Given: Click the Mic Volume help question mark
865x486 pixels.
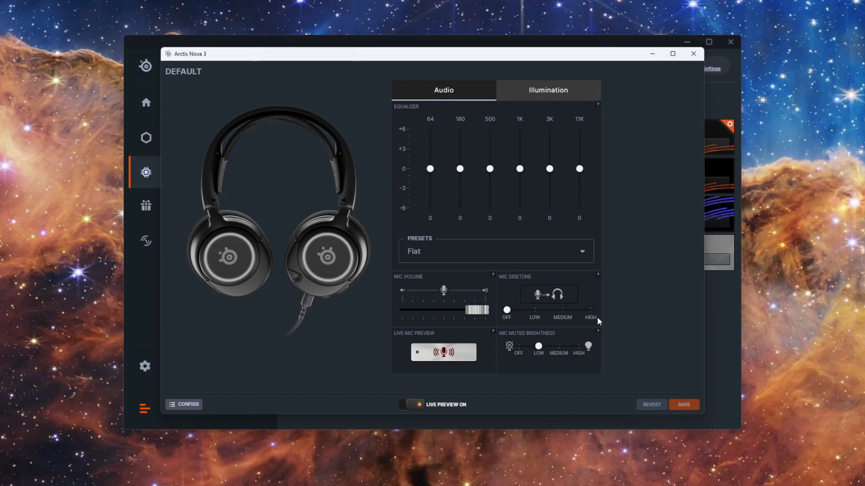Looking at the screenshot, I should (x=493, y=274).
